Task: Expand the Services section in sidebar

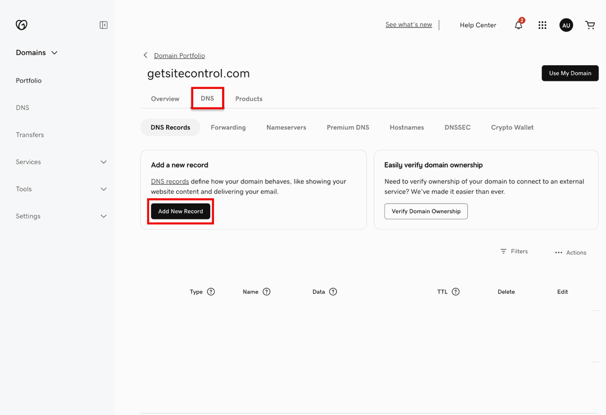Action: (104, 162)
